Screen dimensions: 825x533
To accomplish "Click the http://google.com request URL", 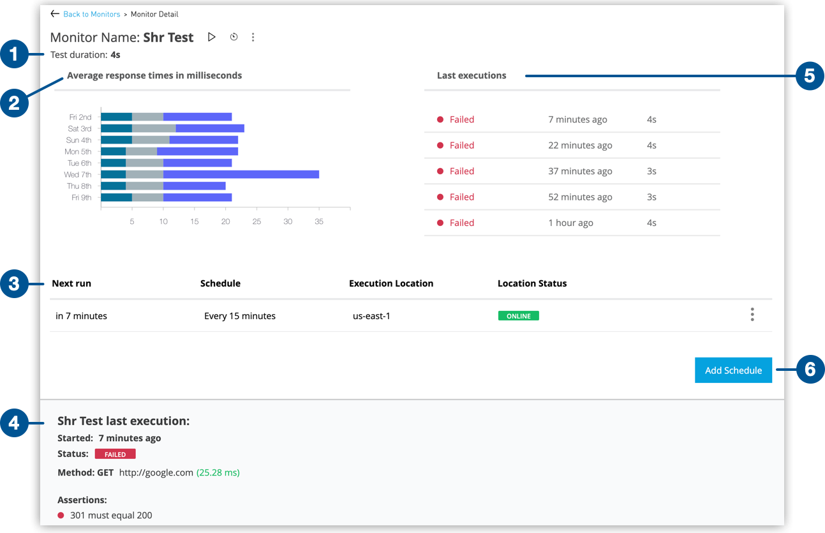I will (156, 473).
